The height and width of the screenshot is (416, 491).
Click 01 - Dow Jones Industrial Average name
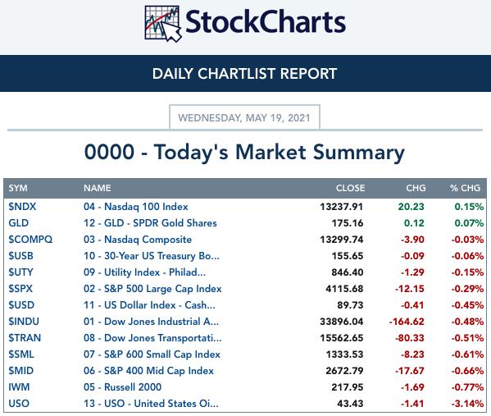click(151, 322)
